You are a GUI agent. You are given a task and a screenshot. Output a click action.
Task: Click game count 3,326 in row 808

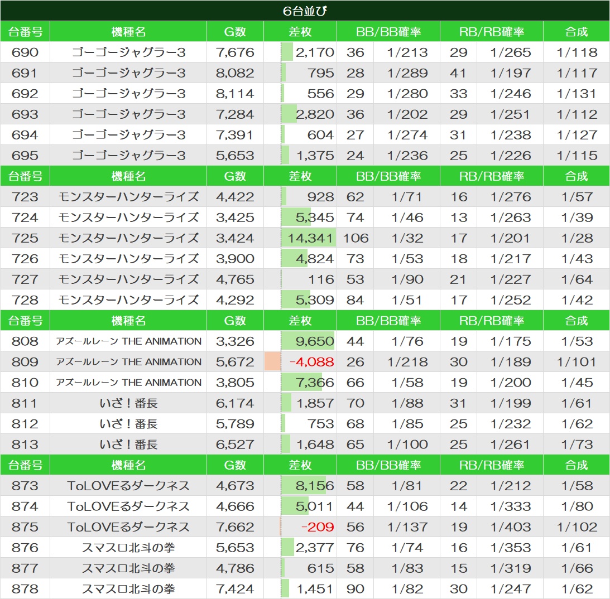coord(235,341)
